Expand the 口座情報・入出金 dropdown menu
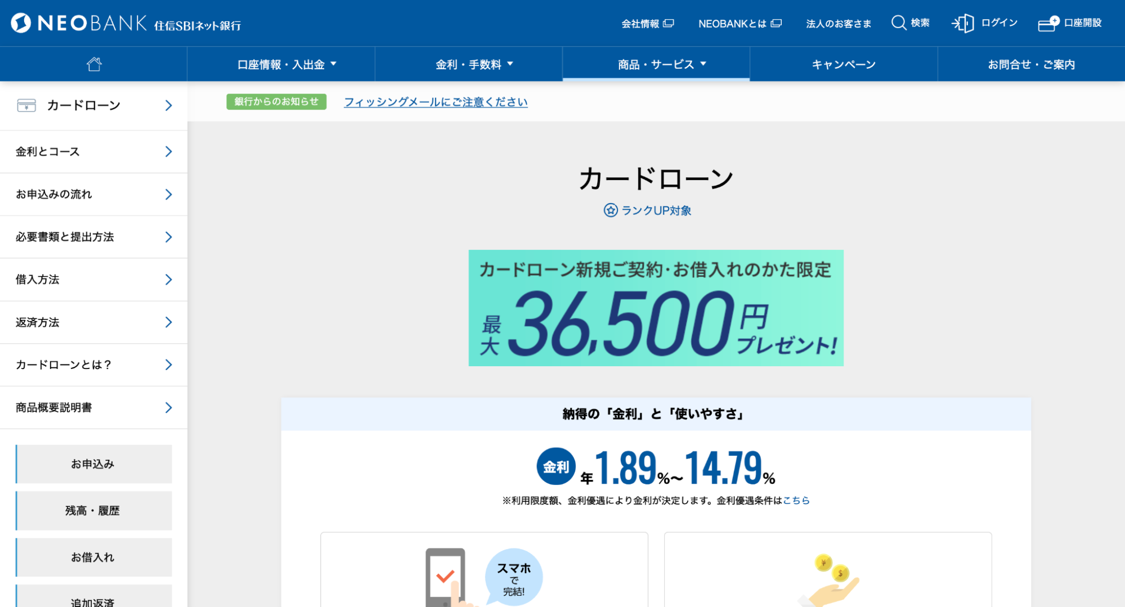 click(286, 64)
